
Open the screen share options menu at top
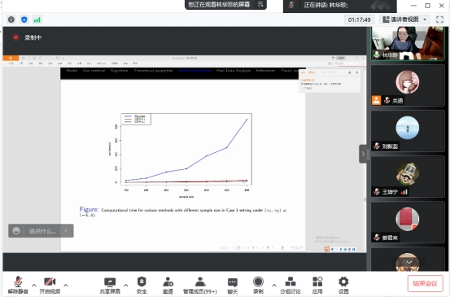[260, 4]
